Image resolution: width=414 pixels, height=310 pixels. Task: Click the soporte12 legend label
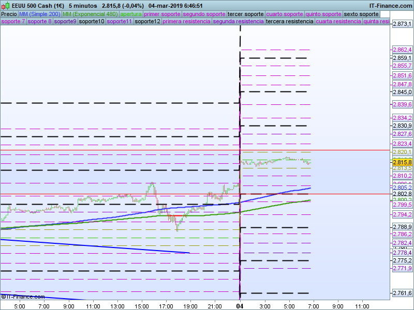point(147,22)
